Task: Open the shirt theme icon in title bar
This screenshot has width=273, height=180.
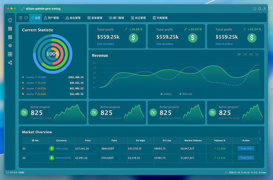Action: (254, 9)
